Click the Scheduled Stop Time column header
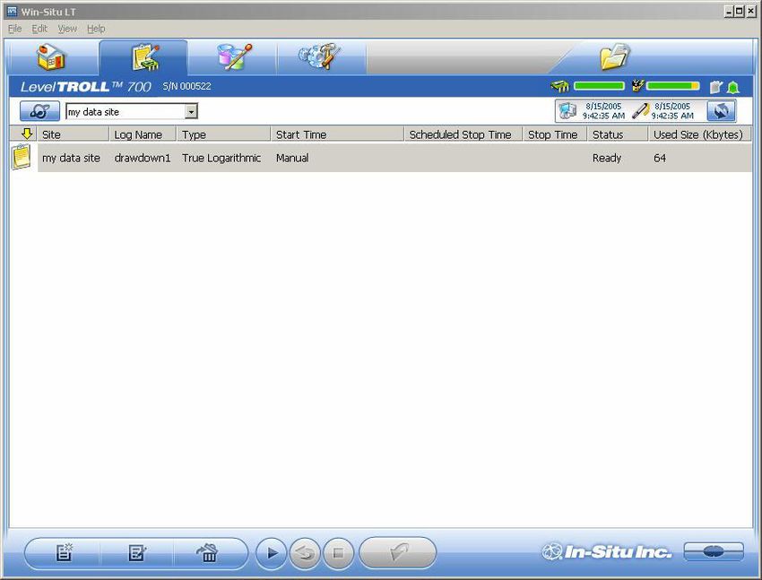This screenshot has height=580, width=762. (463, 134)
